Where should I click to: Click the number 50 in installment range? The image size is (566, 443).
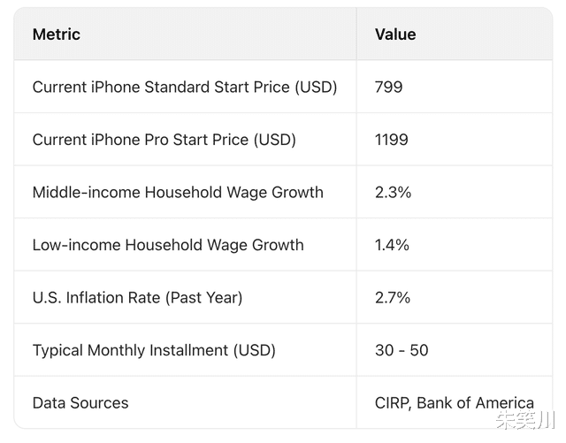[418, 350]
